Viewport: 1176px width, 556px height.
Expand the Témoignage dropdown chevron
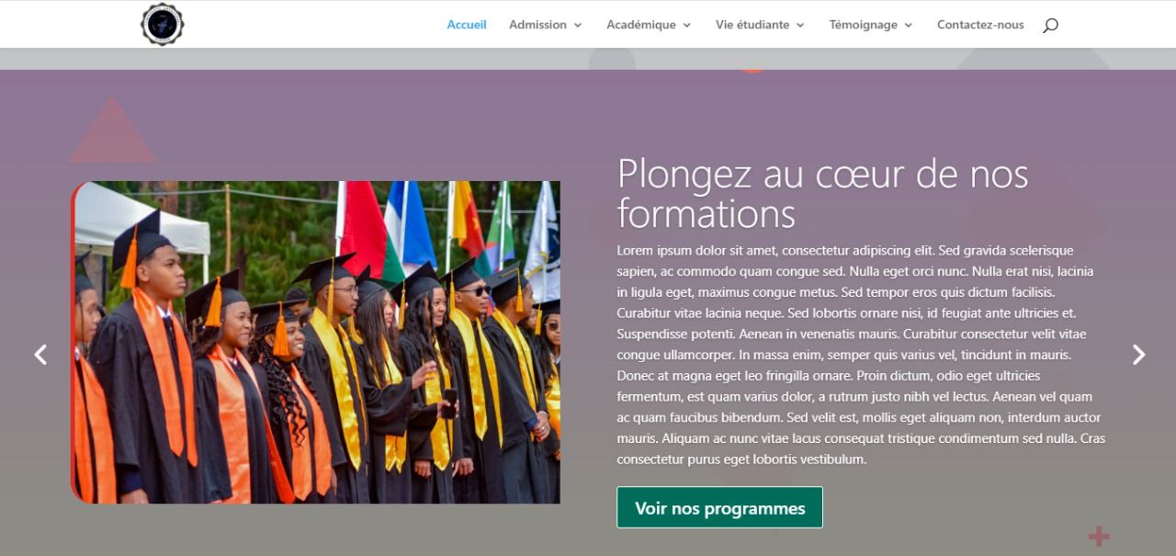909,26
